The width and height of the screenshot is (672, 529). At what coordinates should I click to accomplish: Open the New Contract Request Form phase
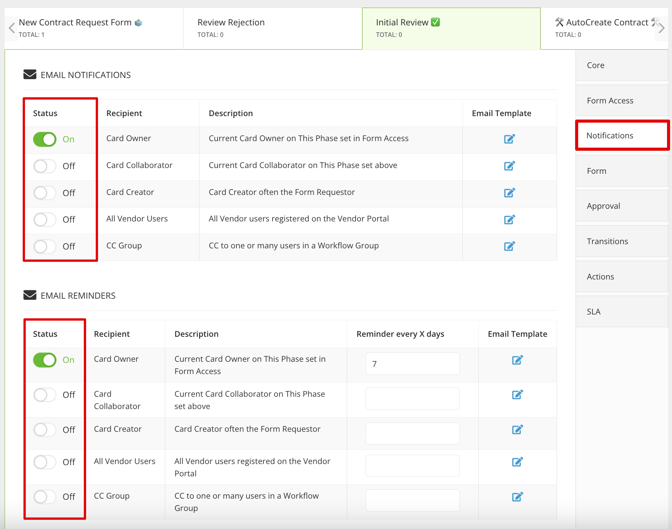tap(81, 28)
